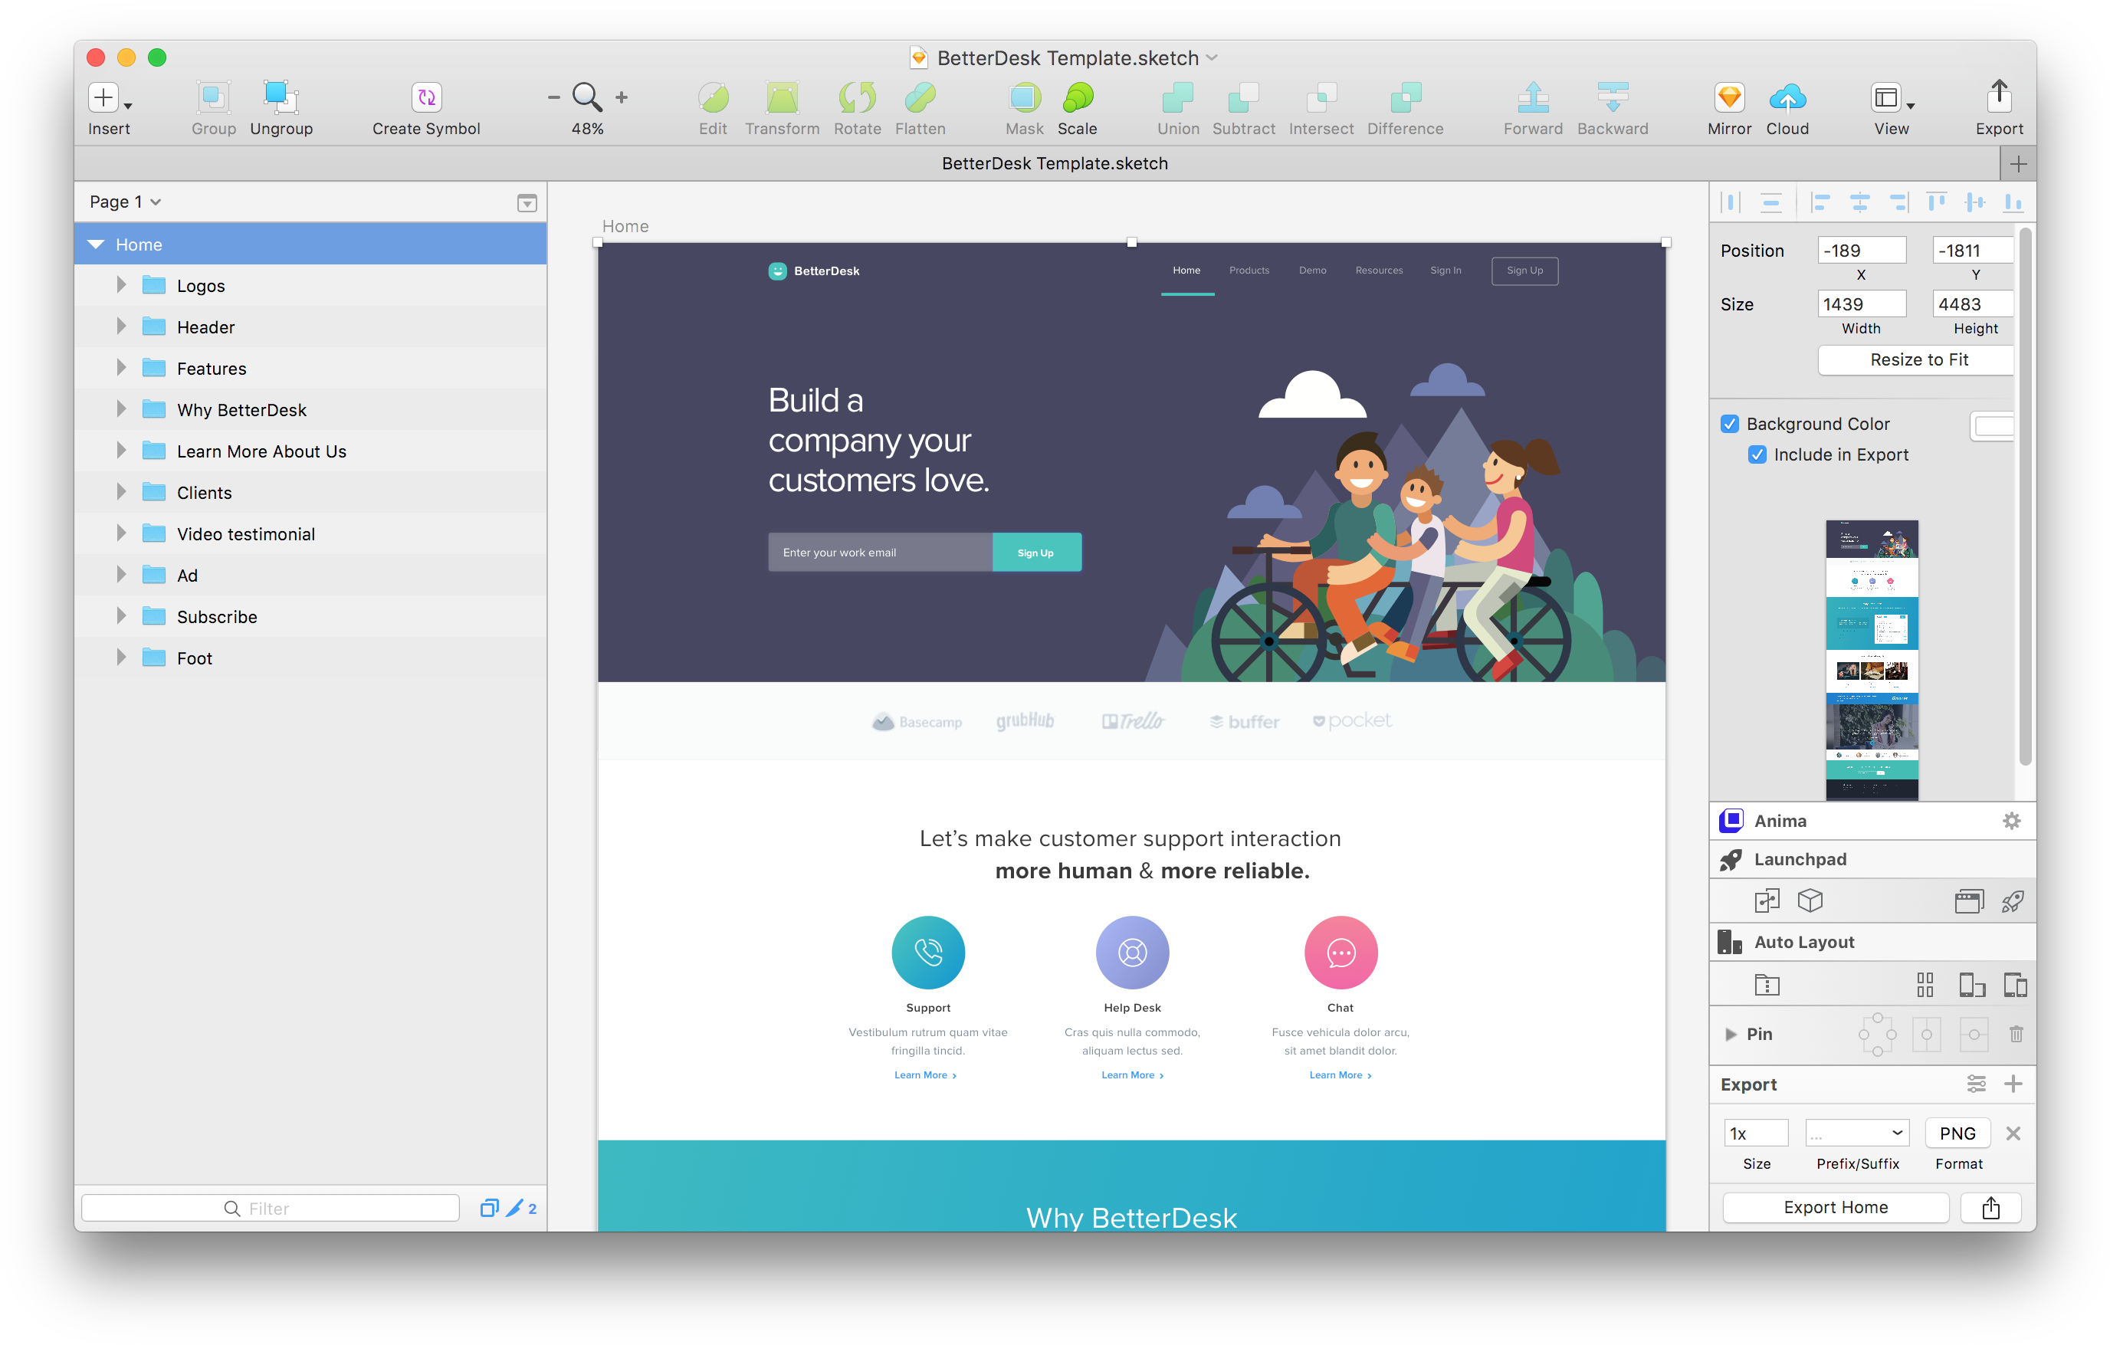Click the Create Symbol toolbar icon
This screenshot has width=2110, height=1345.
(426, 97)
